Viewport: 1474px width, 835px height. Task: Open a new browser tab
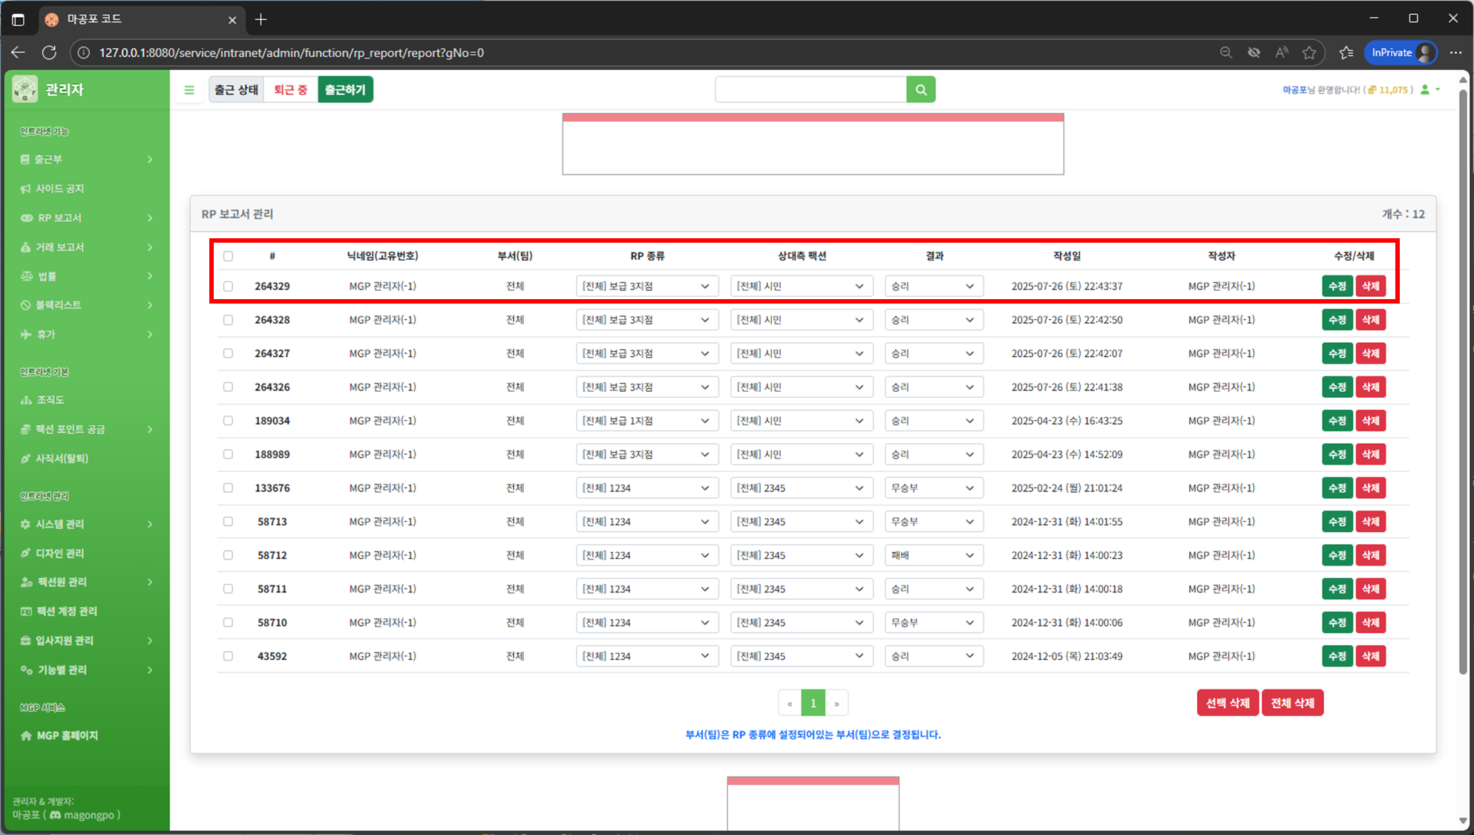(x=261, y=19)
